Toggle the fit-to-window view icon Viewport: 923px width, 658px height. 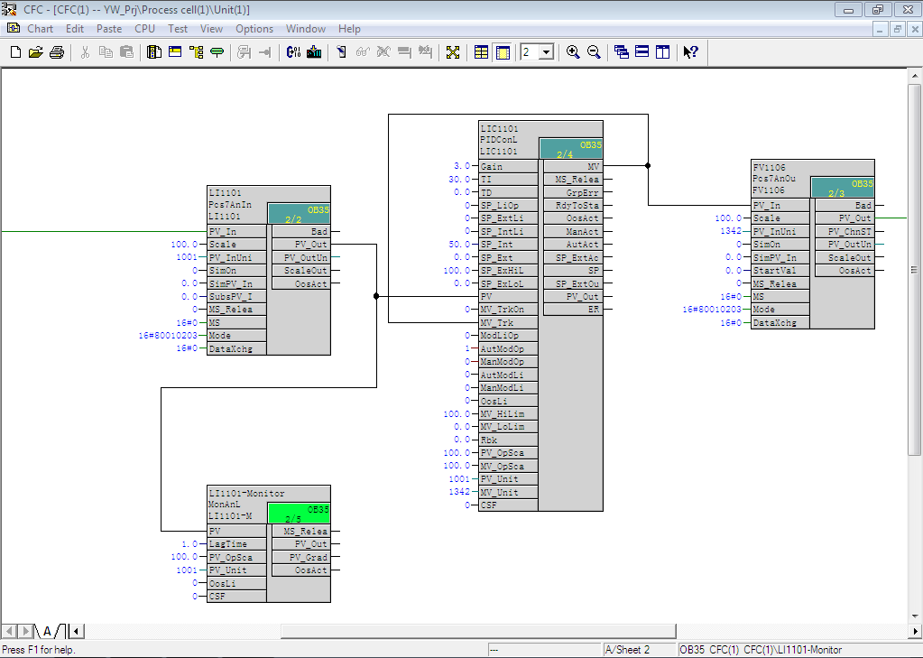coord(453,52)
